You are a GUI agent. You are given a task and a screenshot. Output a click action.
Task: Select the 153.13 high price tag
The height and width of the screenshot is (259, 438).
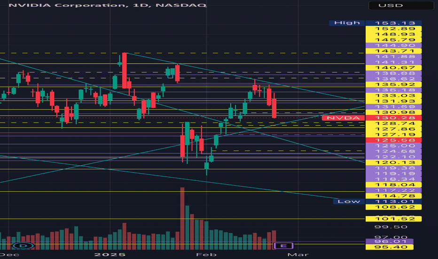click(x=393, y=23)
